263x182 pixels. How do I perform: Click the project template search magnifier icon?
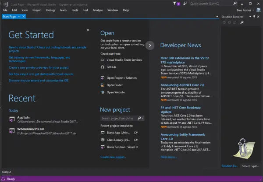coord(139,118)
